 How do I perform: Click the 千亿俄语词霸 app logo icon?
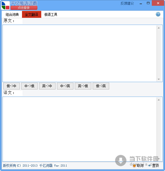tap(5, 5)
